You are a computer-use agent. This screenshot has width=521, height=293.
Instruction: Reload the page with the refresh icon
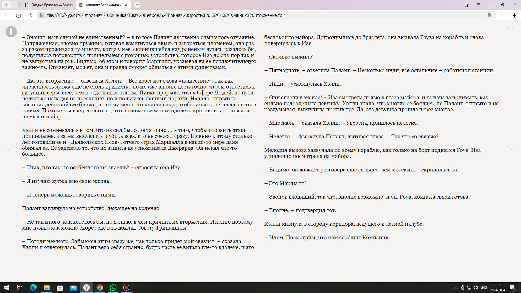pyautogui.click(x=30, y=15)
